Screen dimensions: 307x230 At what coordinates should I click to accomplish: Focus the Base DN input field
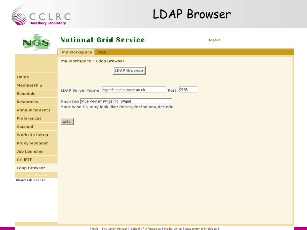(x=126, y=101)
